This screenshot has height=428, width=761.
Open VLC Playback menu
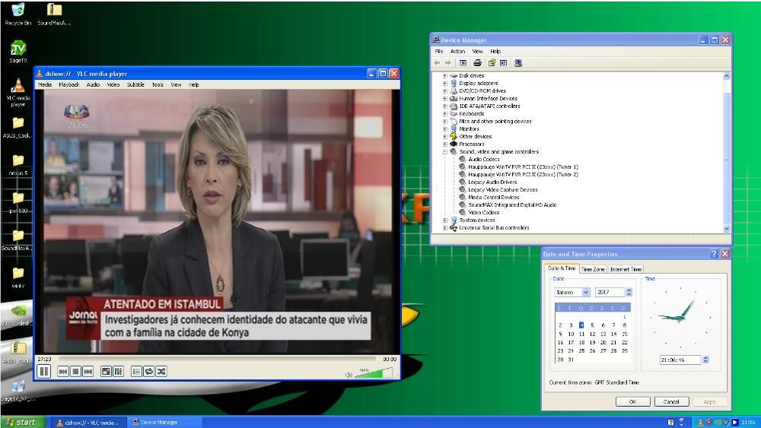click(69, 85)
